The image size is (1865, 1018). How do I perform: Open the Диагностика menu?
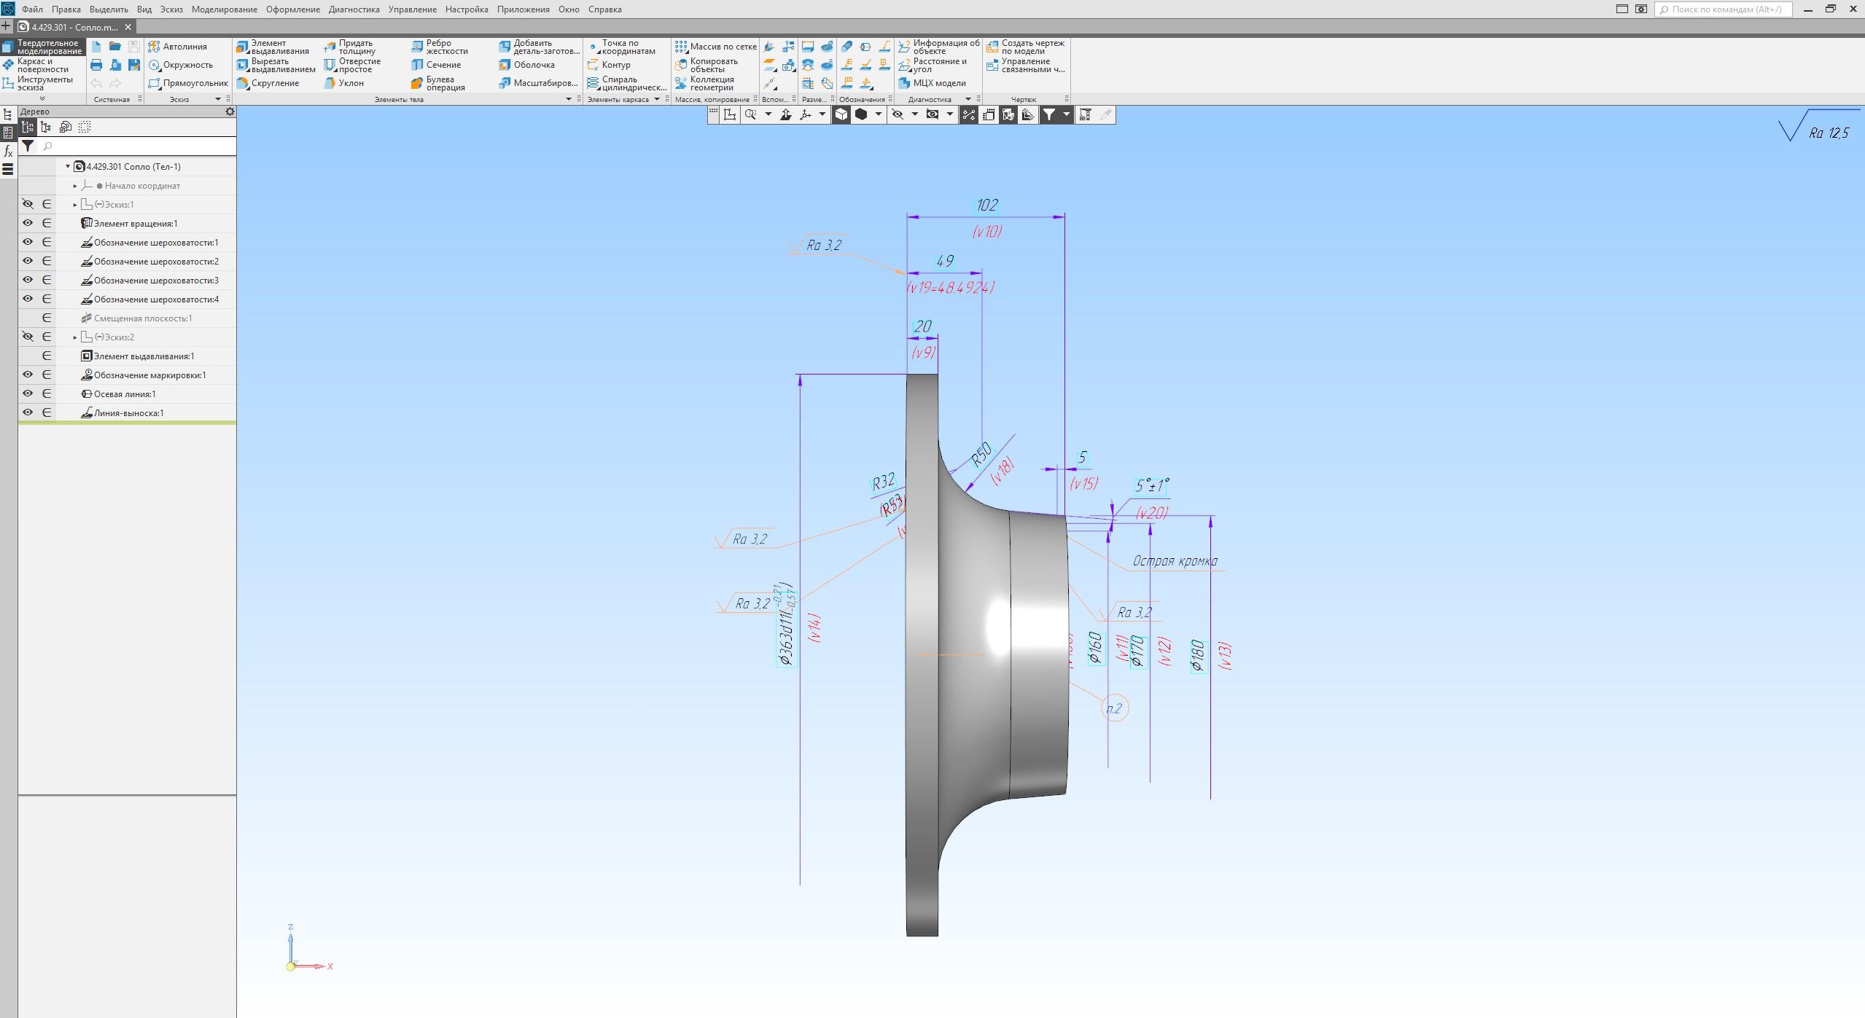click(354, 9)
